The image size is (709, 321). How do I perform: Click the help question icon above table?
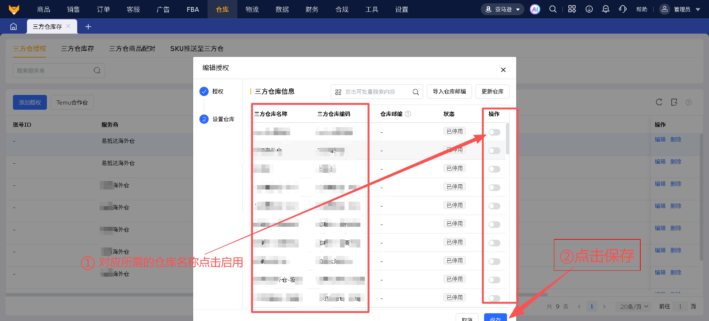point(689,102)
